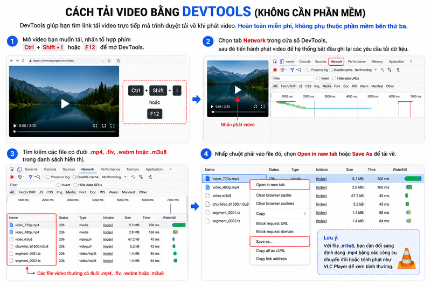The height and width of the screenshot is (287, 431).
Task: Select the Media filter chip in step 2
Action: coord(326,86)
